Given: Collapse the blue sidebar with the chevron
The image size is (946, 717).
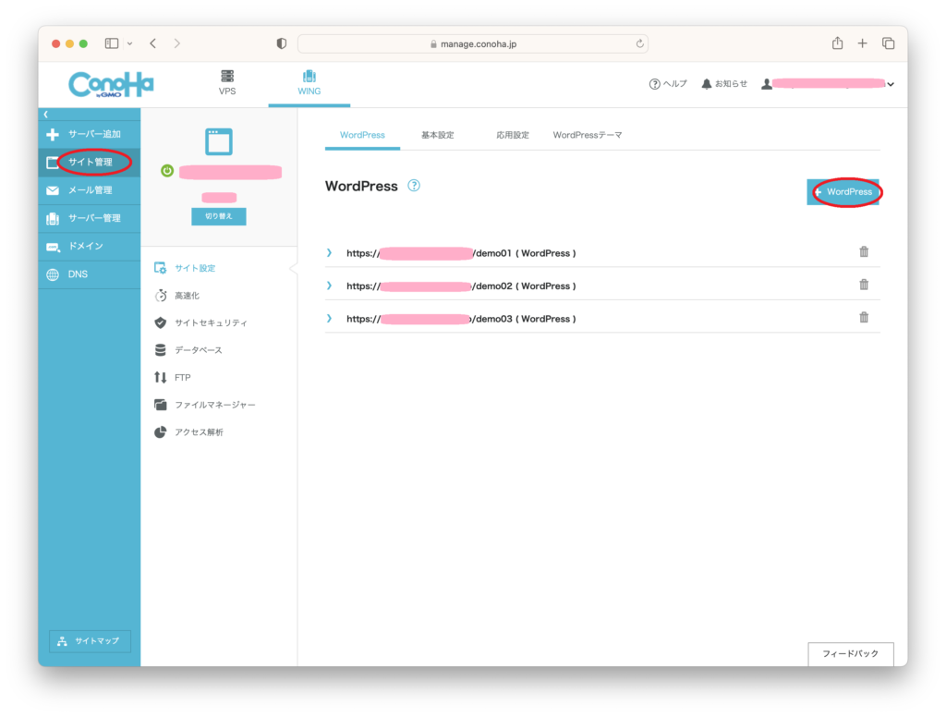Looking at the screenshot, I should (x=46, y=114).
